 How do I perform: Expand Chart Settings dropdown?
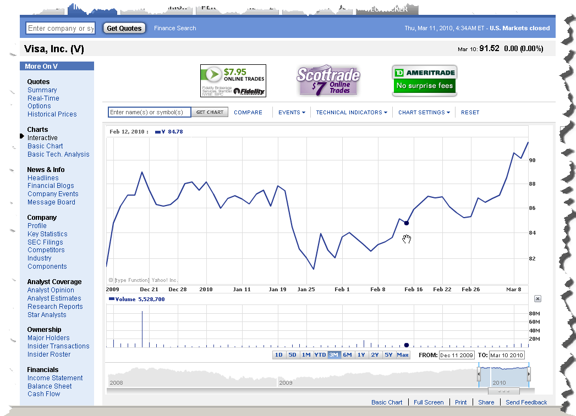[x=424, y=113]
